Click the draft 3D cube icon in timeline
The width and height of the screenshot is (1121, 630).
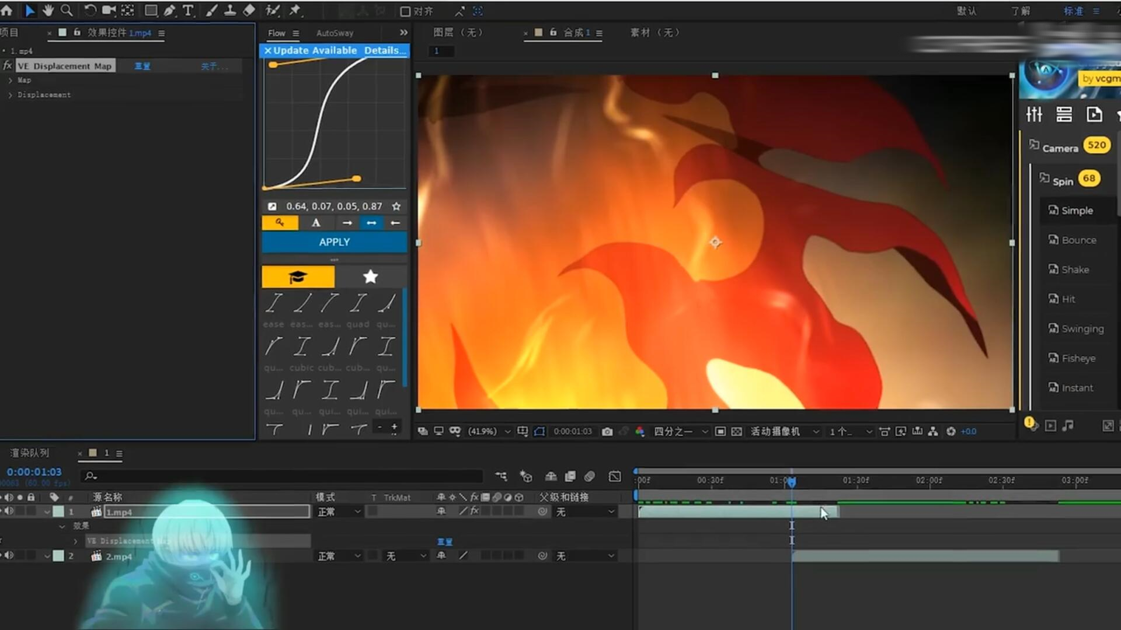click(x=526, y=477)
